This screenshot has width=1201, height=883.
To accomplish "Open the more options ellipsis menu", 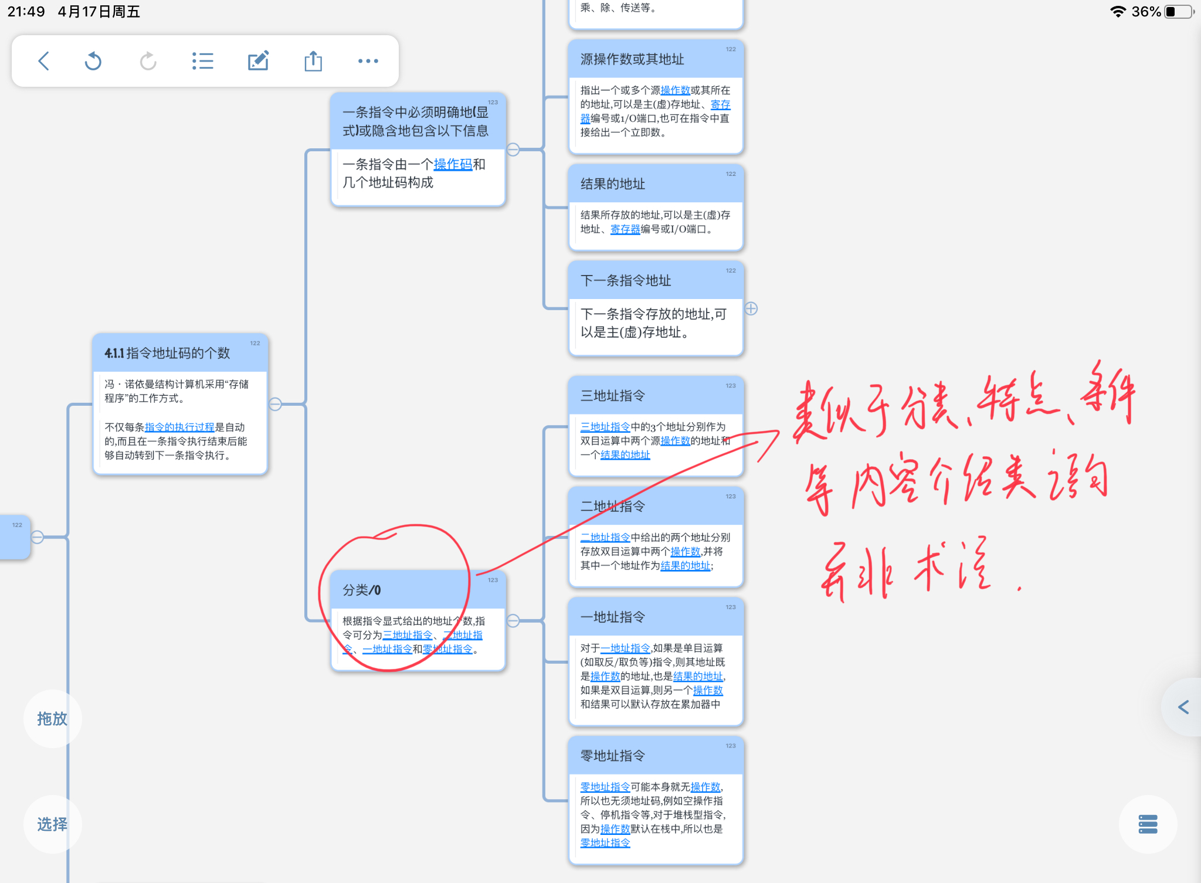I will (368, 61).
